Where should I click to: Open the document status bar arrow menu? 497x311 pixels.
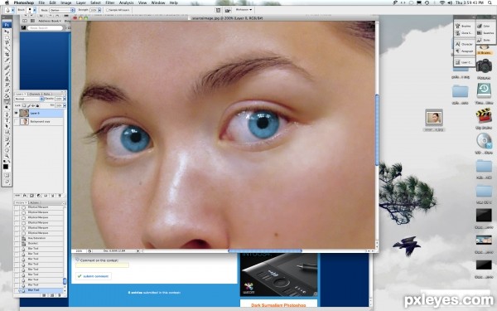(138, 250)
